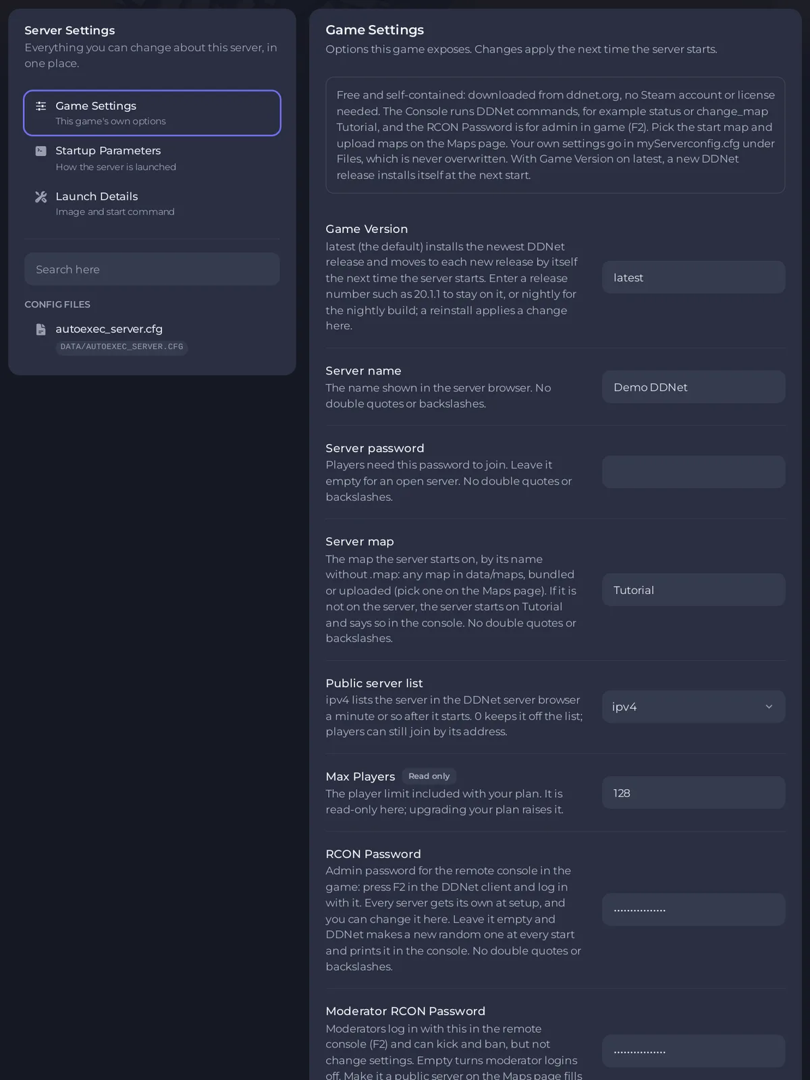Click the Game Settings sliders icon
This screenshot has width=810, height=1080.
[x=41, y=106]
